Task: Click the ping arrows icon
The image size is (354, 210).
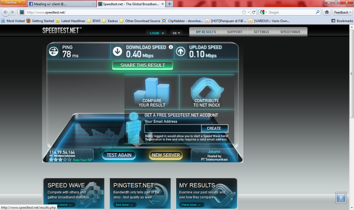Action: pos(54,51)
